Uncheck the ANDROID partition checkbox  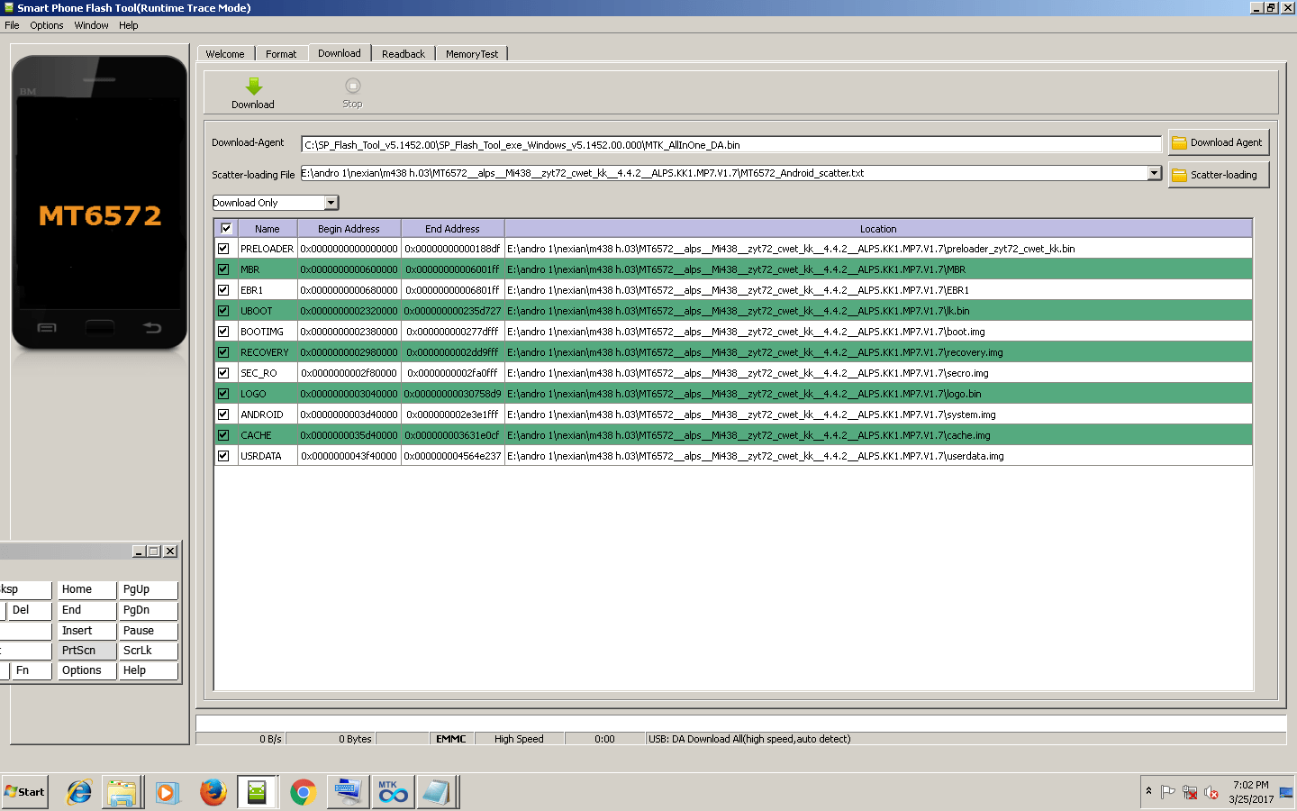223,415
